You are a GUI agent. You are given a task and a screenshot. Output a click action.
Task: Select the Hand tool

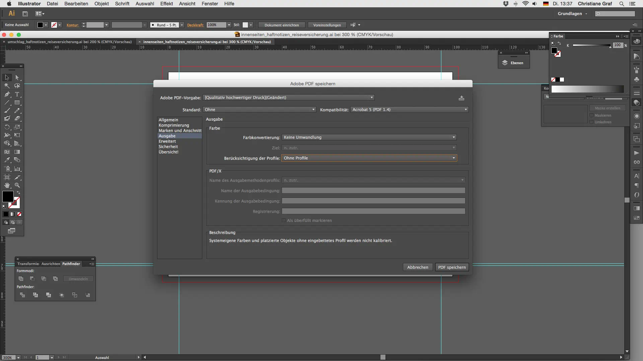[x=7, y=185]
